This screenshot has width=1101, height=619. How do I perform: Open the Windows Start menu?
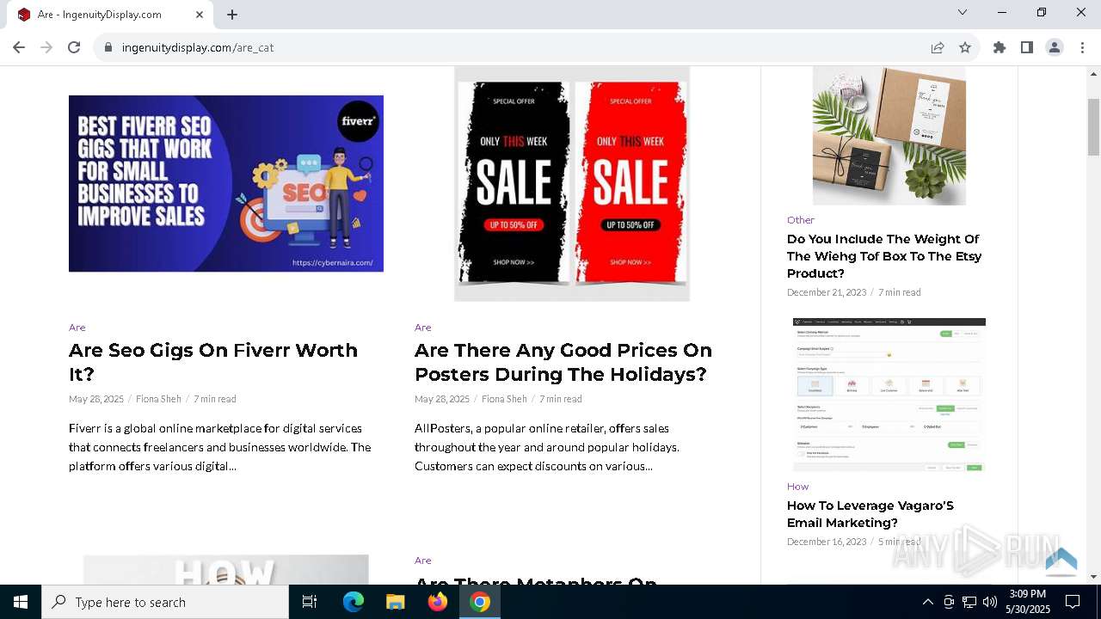click(x=21, y=602)
